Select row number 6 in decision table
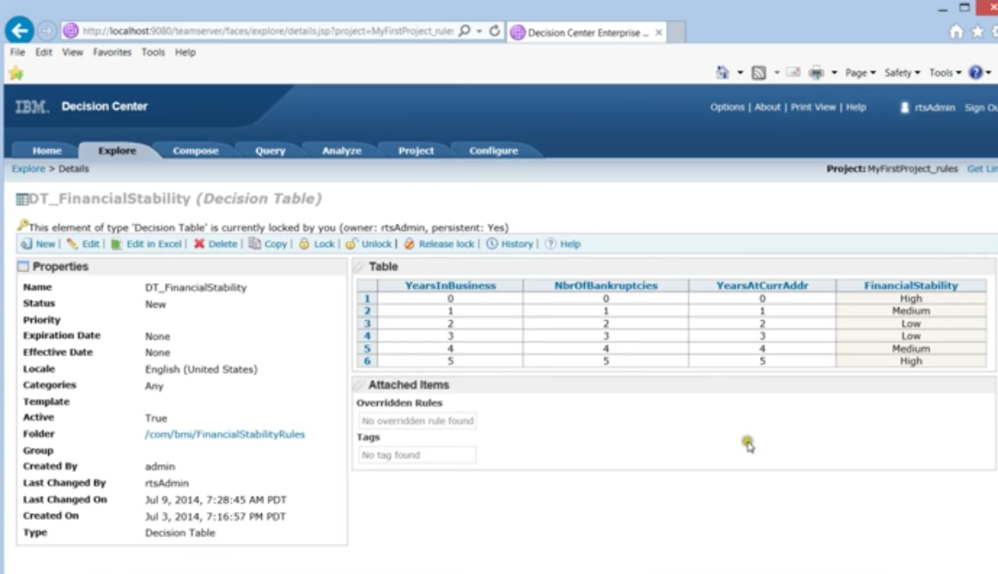 point(367,361)
